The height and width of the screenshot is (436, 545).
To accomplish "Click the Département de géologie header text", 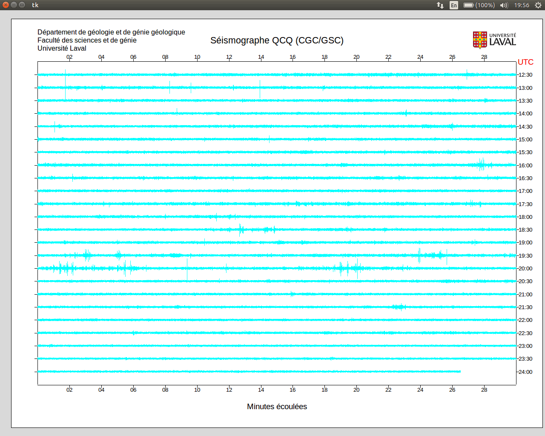I will point(111,32).
